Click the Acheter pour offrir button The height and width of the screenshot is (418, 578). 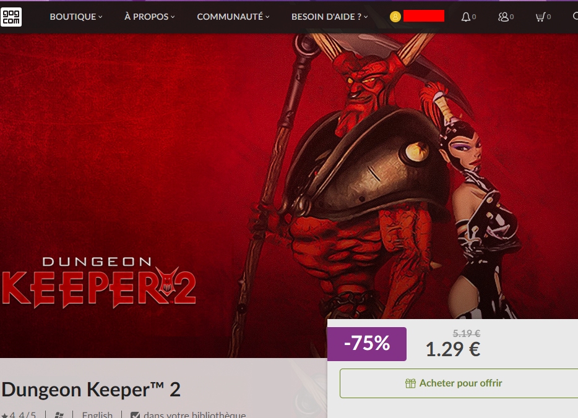pyautogui.click(x=459, y=383)
